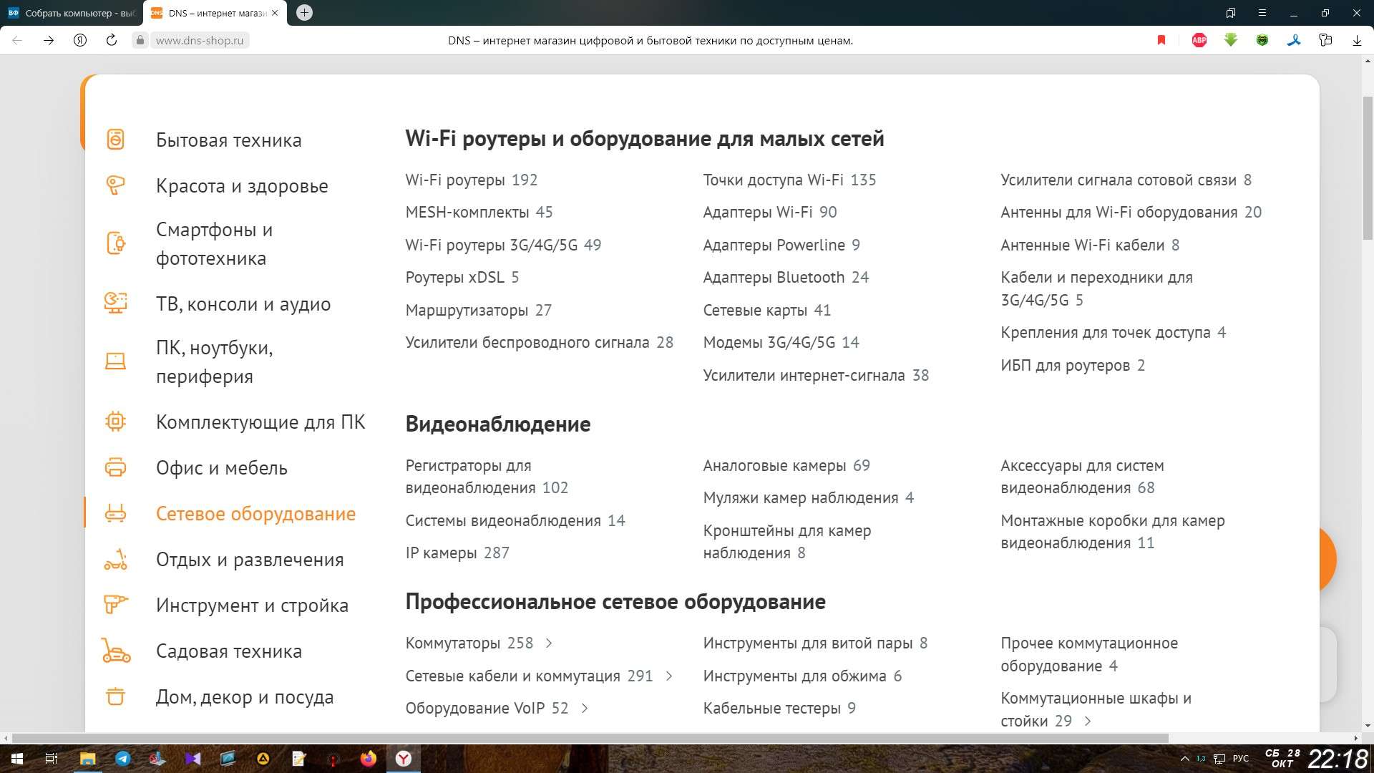
Task: Open the Wi-Fi роутеры link
Action: pos(455,180)
